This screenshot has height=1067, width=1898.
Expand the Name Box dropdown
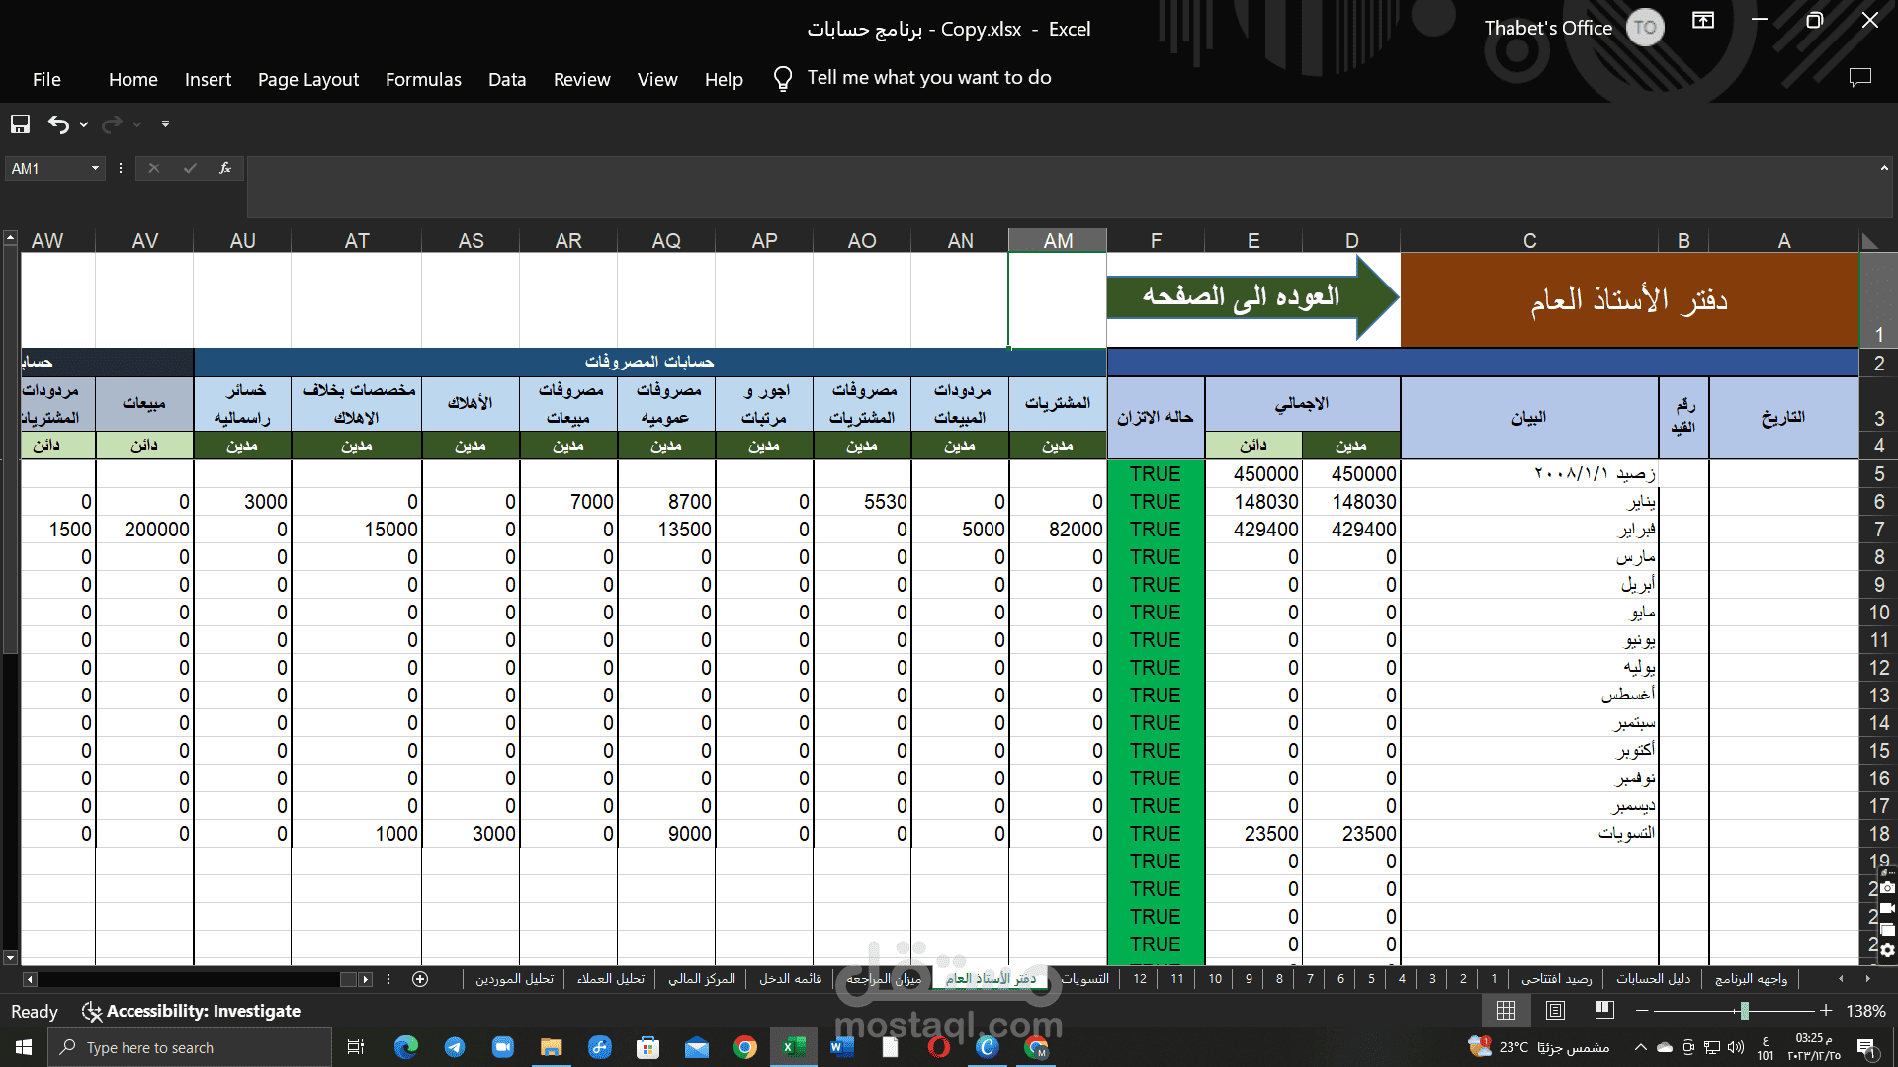coord(95,169)
